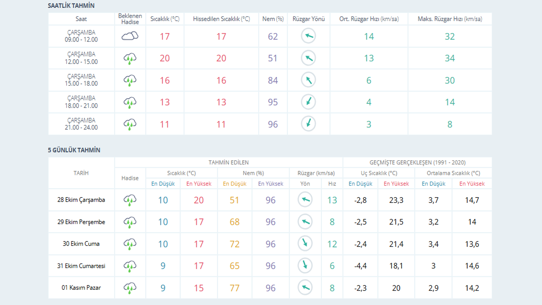Click the Maks. Rüzgar Hızı column header
This screenshot has height=305, width=542.
coord(450,19)
